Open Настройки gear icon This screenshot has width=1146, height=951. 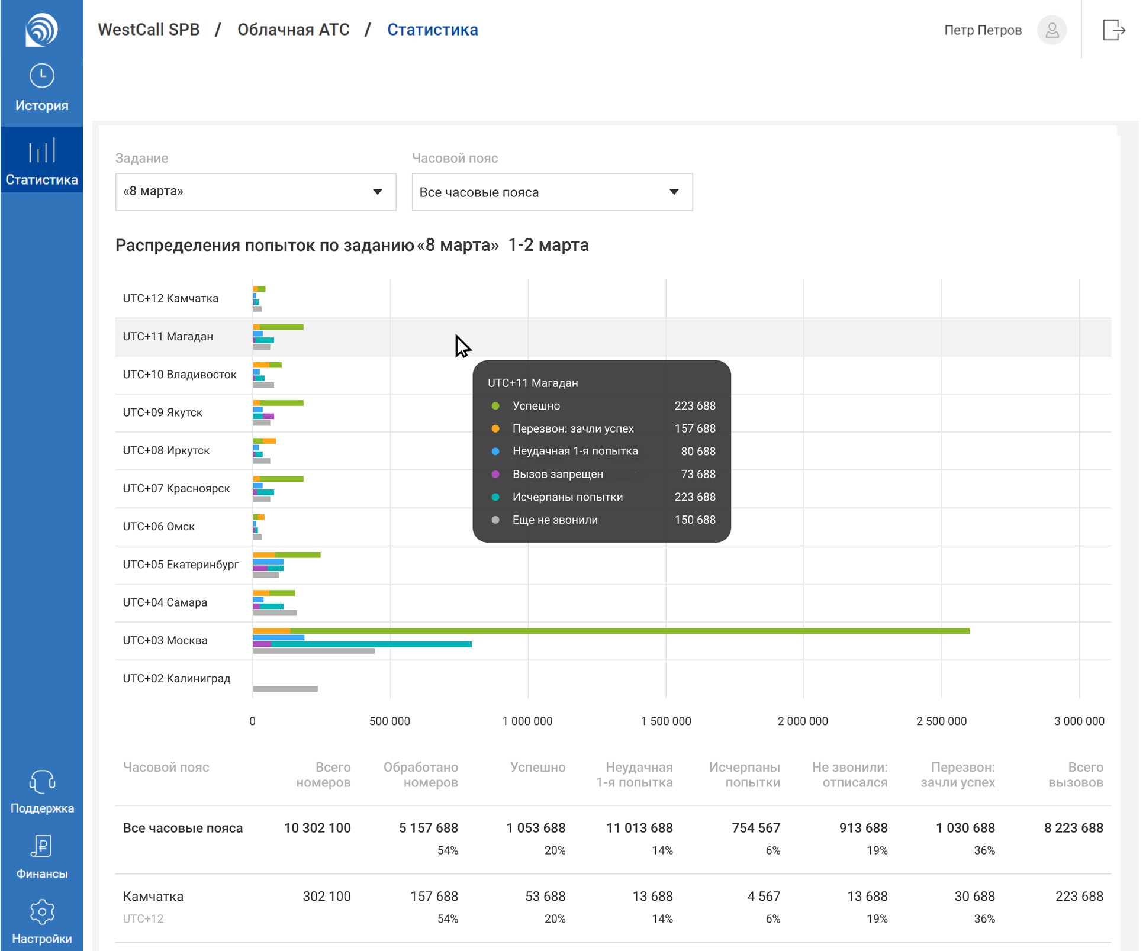pyautogui.click(x=41, y=912)
